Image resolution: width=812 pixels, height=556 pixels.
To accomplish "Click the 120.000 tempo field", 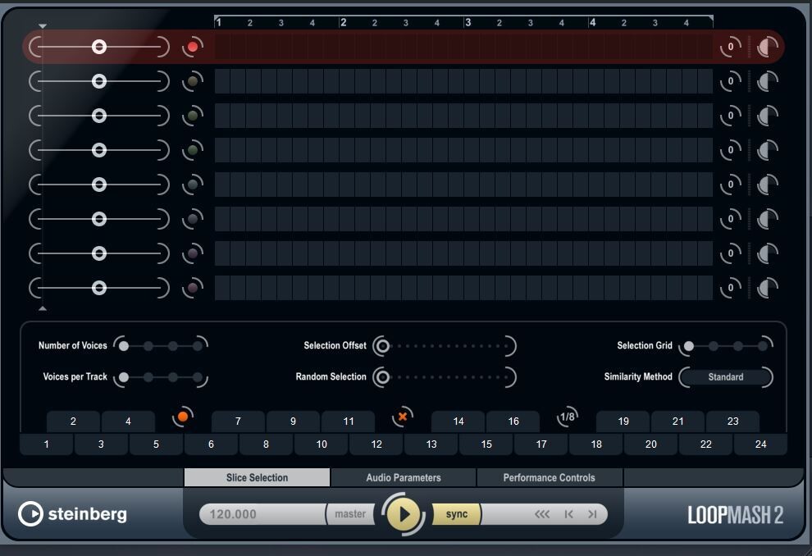I will [x=262, y=514].
